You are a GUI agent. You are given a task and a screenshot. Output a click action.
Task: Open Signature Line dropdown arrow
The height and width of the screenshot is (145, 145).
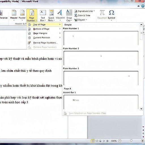(x=94, y=11)
